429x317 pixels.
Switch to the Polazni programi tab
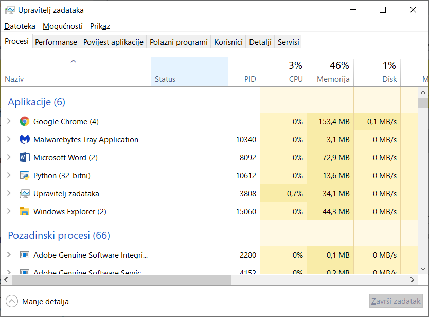coord(178,42)
